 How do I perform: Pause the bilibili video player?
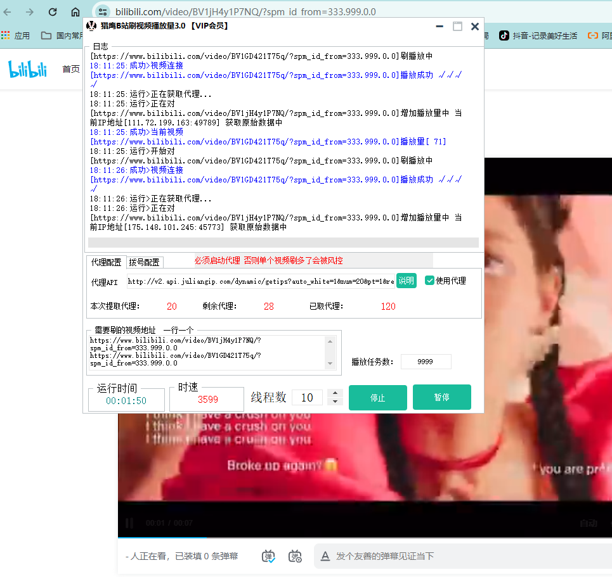pyautogui.click(x=129, y=523)
